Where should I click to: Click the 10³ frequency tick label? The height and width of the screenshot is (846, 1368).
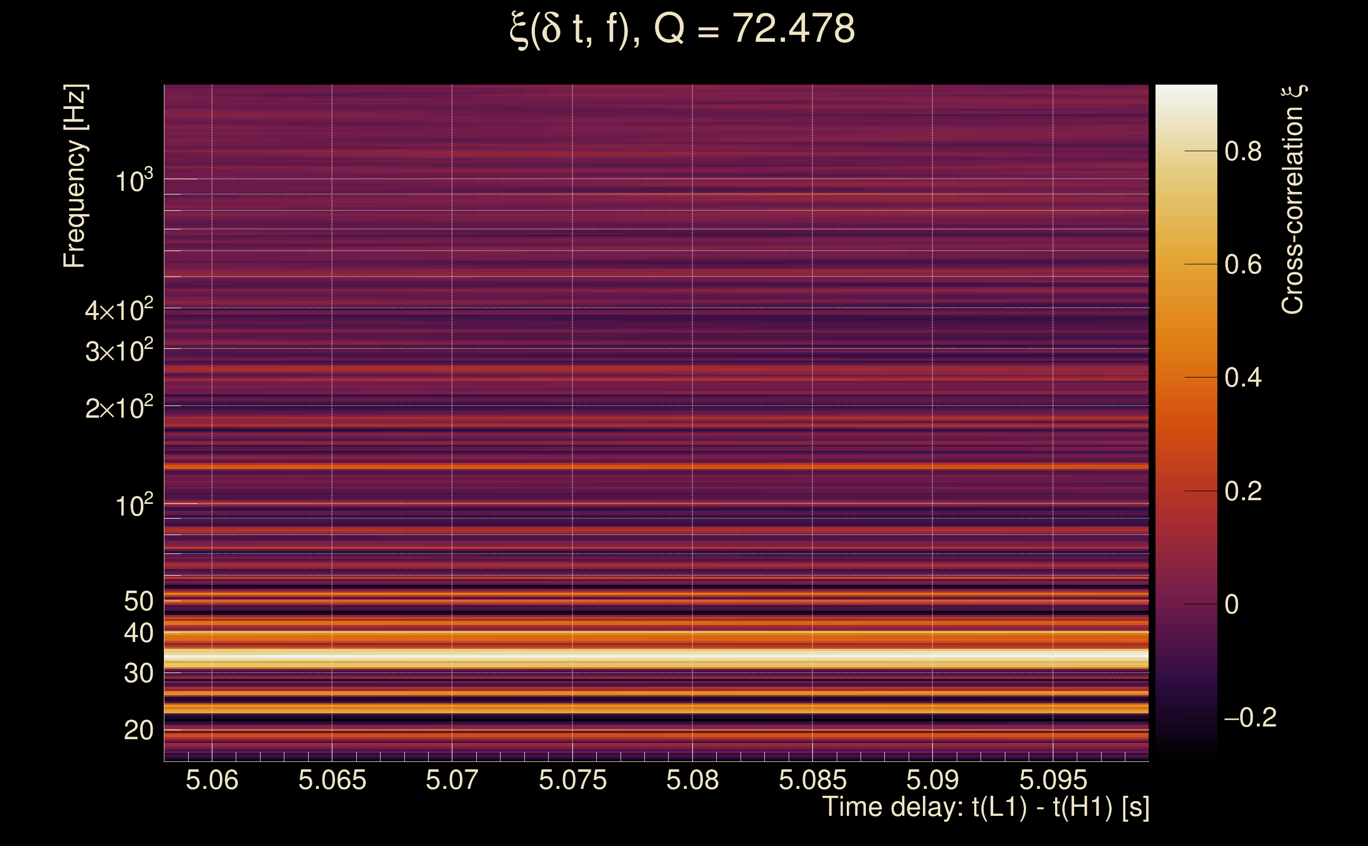134,180
